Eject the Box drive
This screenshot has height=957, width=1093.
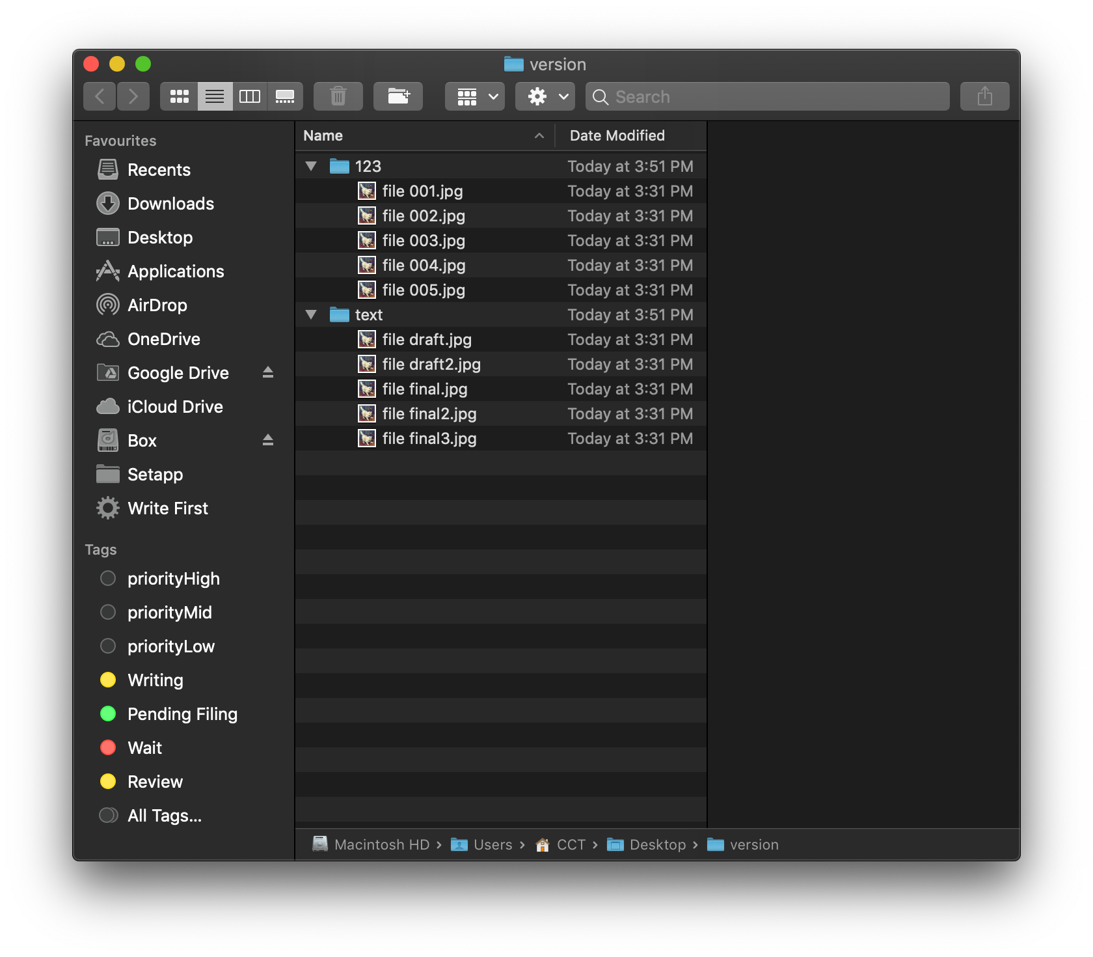click(x=268, y=440)
